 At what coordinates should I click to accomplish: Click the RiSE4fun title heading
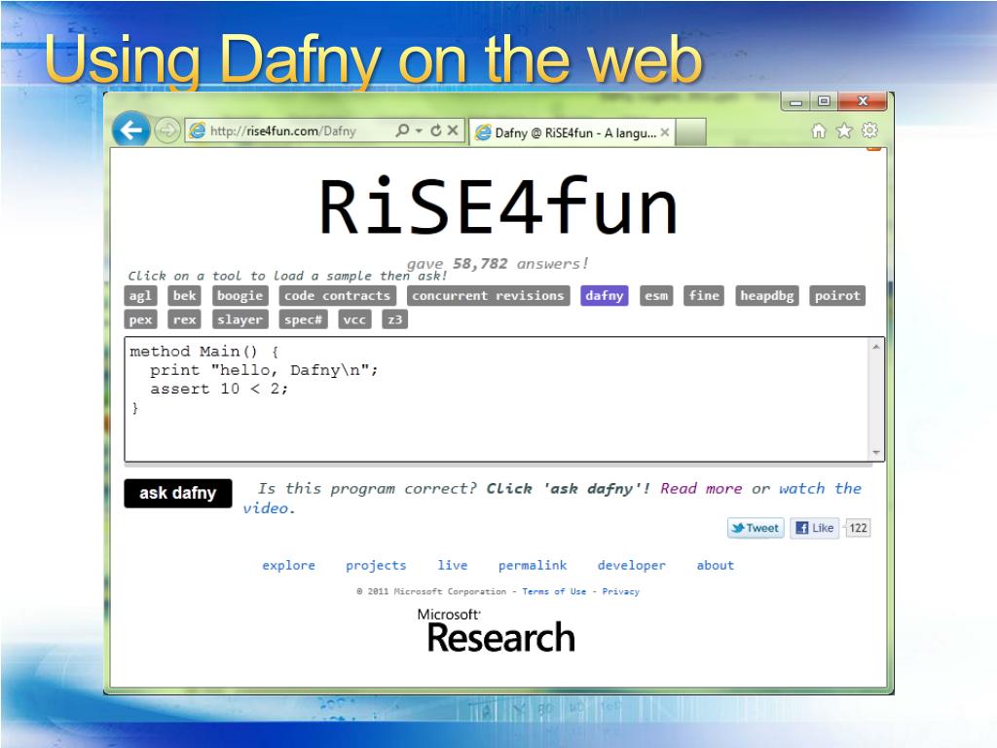(x=498, y=206)
